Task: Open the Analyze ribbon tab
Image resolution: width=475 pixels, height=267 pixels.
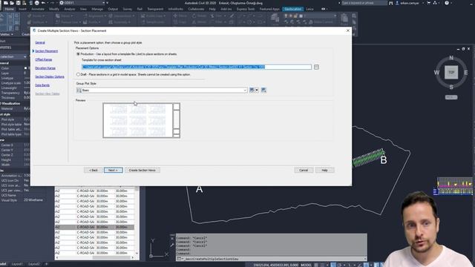Action: click(69, 9)
